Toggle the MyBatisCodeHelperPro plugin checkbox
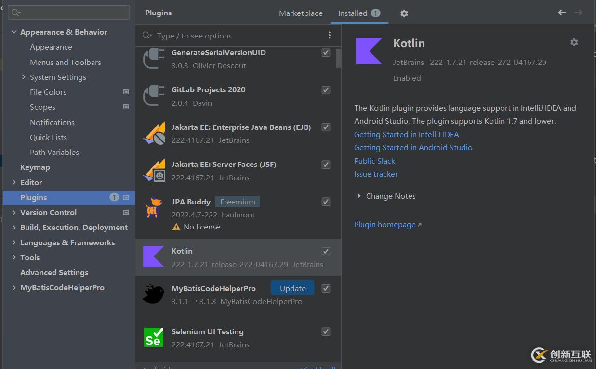Image resolution: width=596 pixels, height=369 pixels. coord(326,288)
